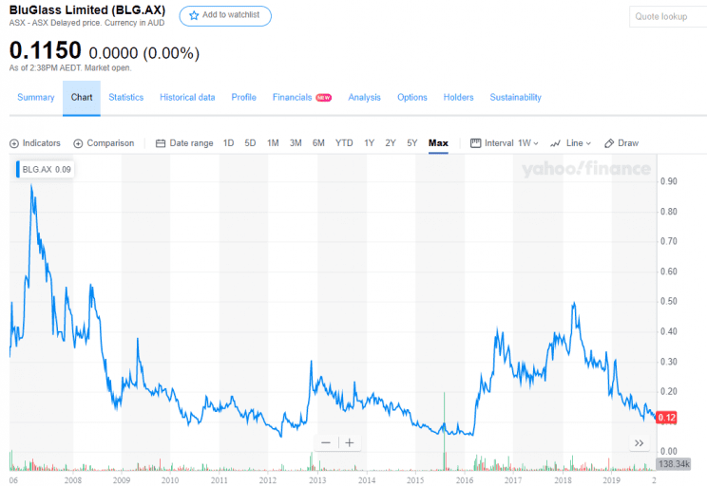This screenshot has height=486, width=707.
Task: Open the Sustainability tab
Action: tap(515, 97)
